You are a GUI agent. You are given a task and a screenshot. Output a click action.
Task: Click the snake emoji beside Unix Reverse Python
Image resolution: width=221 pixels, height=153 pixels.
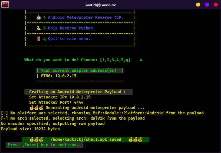(x=39, y=28)
